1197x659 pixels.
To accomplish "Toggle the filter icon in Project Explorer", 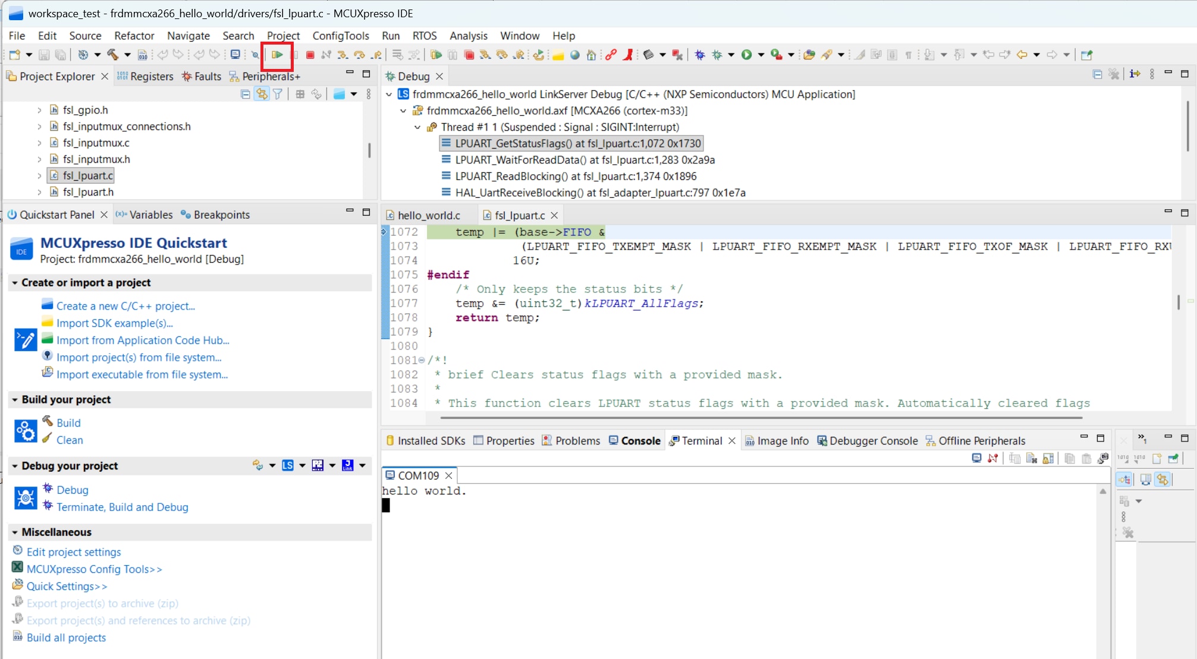I will [x=278, y=93].
